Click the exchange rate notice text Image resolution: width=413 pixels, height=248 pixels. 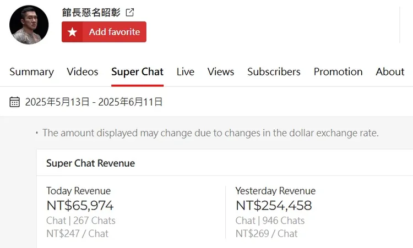tap(210, 133)
